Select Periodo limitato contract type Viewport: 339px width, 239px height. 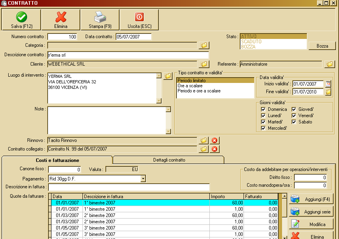215,81
